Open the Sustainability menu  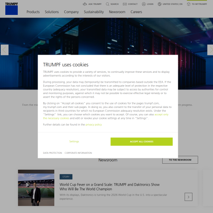click(x=94, y=12)
